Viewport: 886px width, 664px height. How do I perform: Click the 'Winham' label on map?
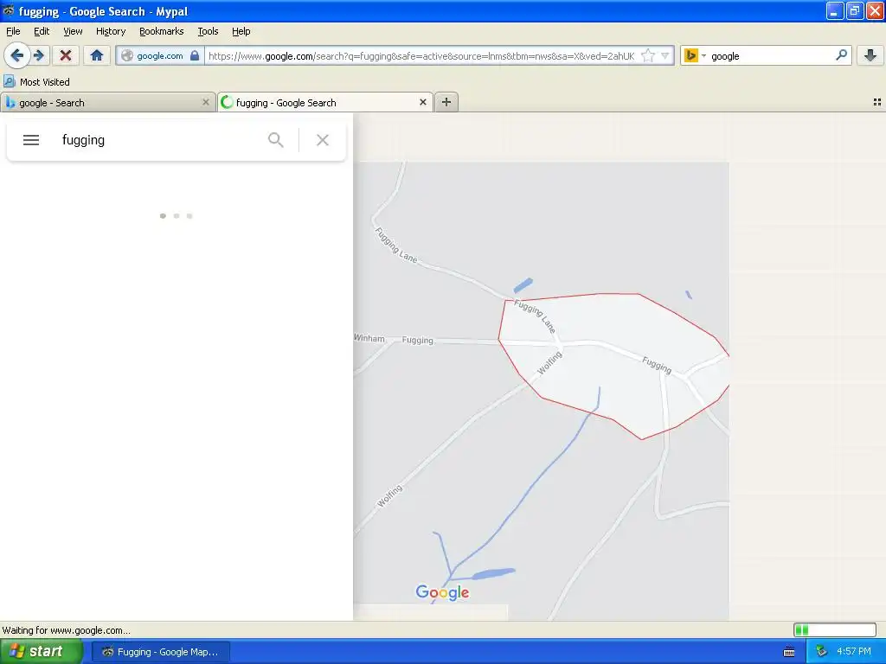[369, 338]
